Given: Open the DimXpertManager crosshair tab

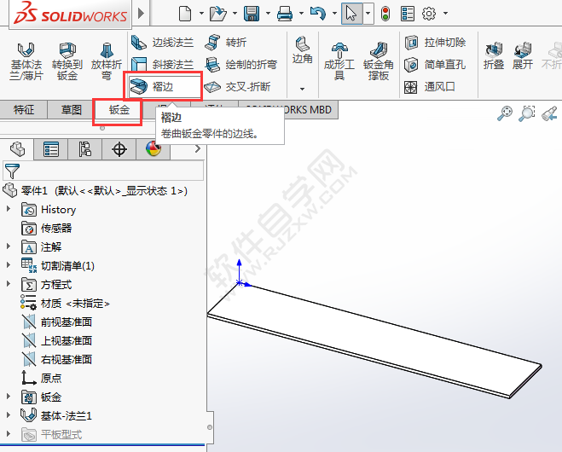Looking at the screenshot, I should tap(119, 149).
